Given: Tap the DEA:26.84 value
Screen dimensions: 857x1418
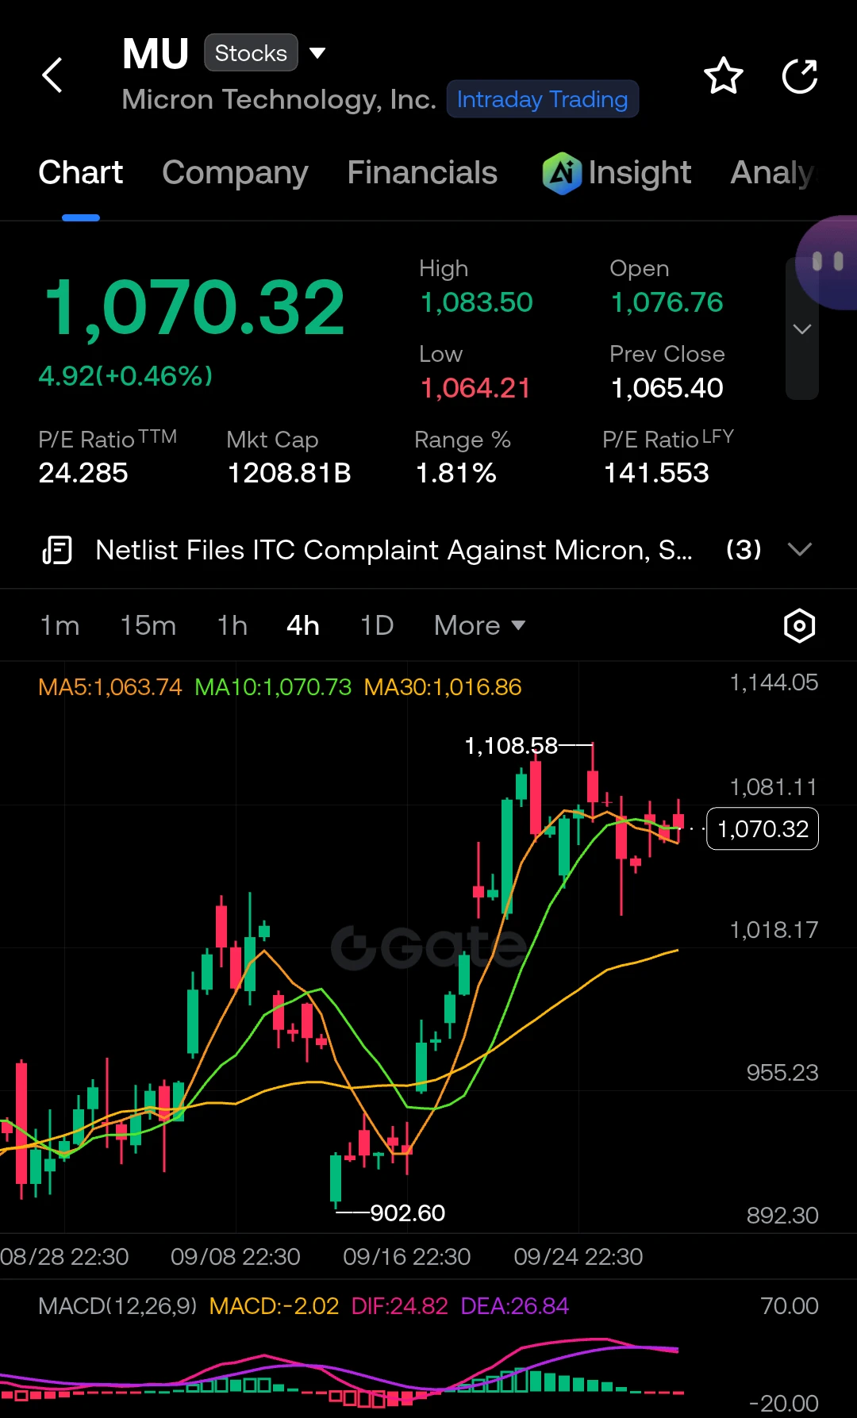Looking at the screenshot, I should [515, 1306].
